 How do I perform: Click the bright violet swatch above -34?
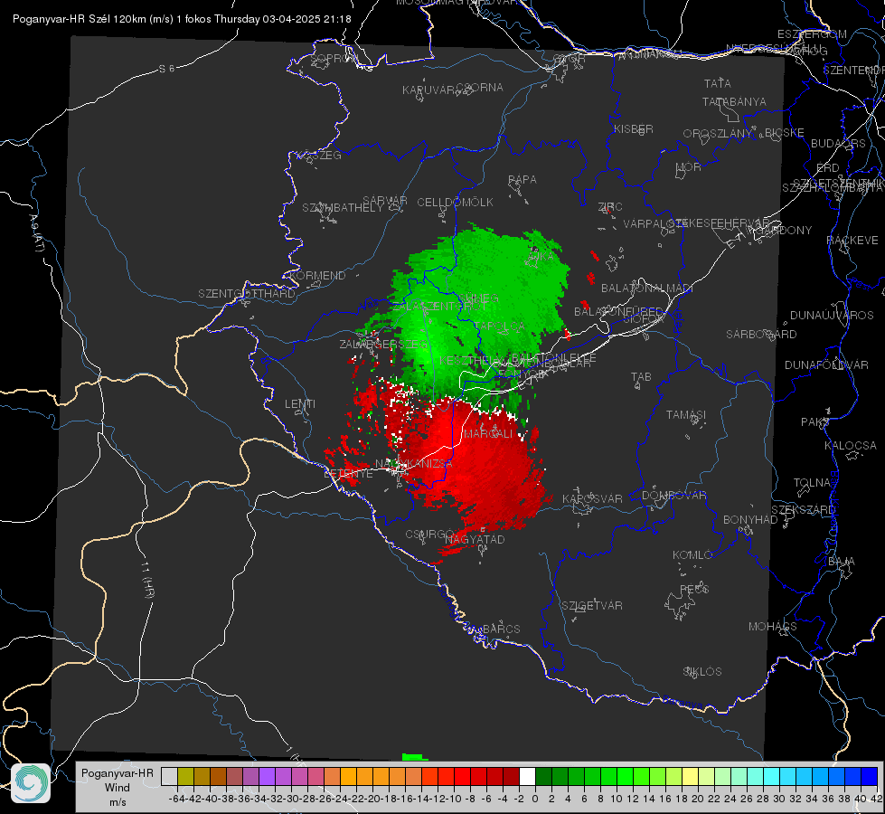click(267, 776)
